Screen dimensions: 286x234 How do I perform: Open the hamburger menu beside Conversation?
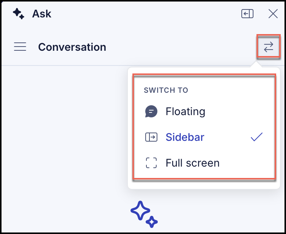click(x=20, y=47)
